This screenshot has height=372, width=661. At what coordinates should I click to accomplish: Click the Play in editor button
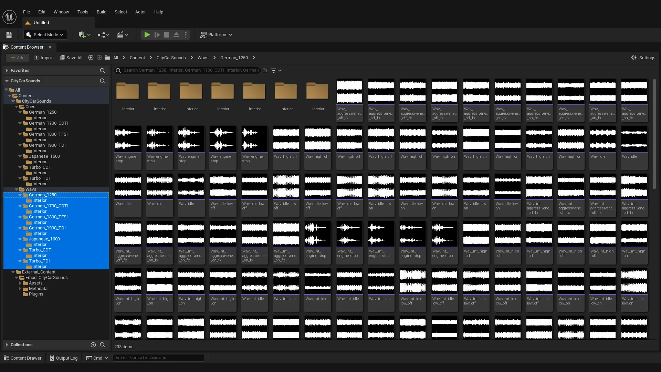coord(147,35)
